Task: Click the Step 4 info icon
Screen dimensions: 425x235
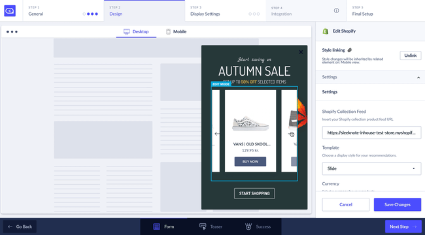Action: [x=336, y=10]
